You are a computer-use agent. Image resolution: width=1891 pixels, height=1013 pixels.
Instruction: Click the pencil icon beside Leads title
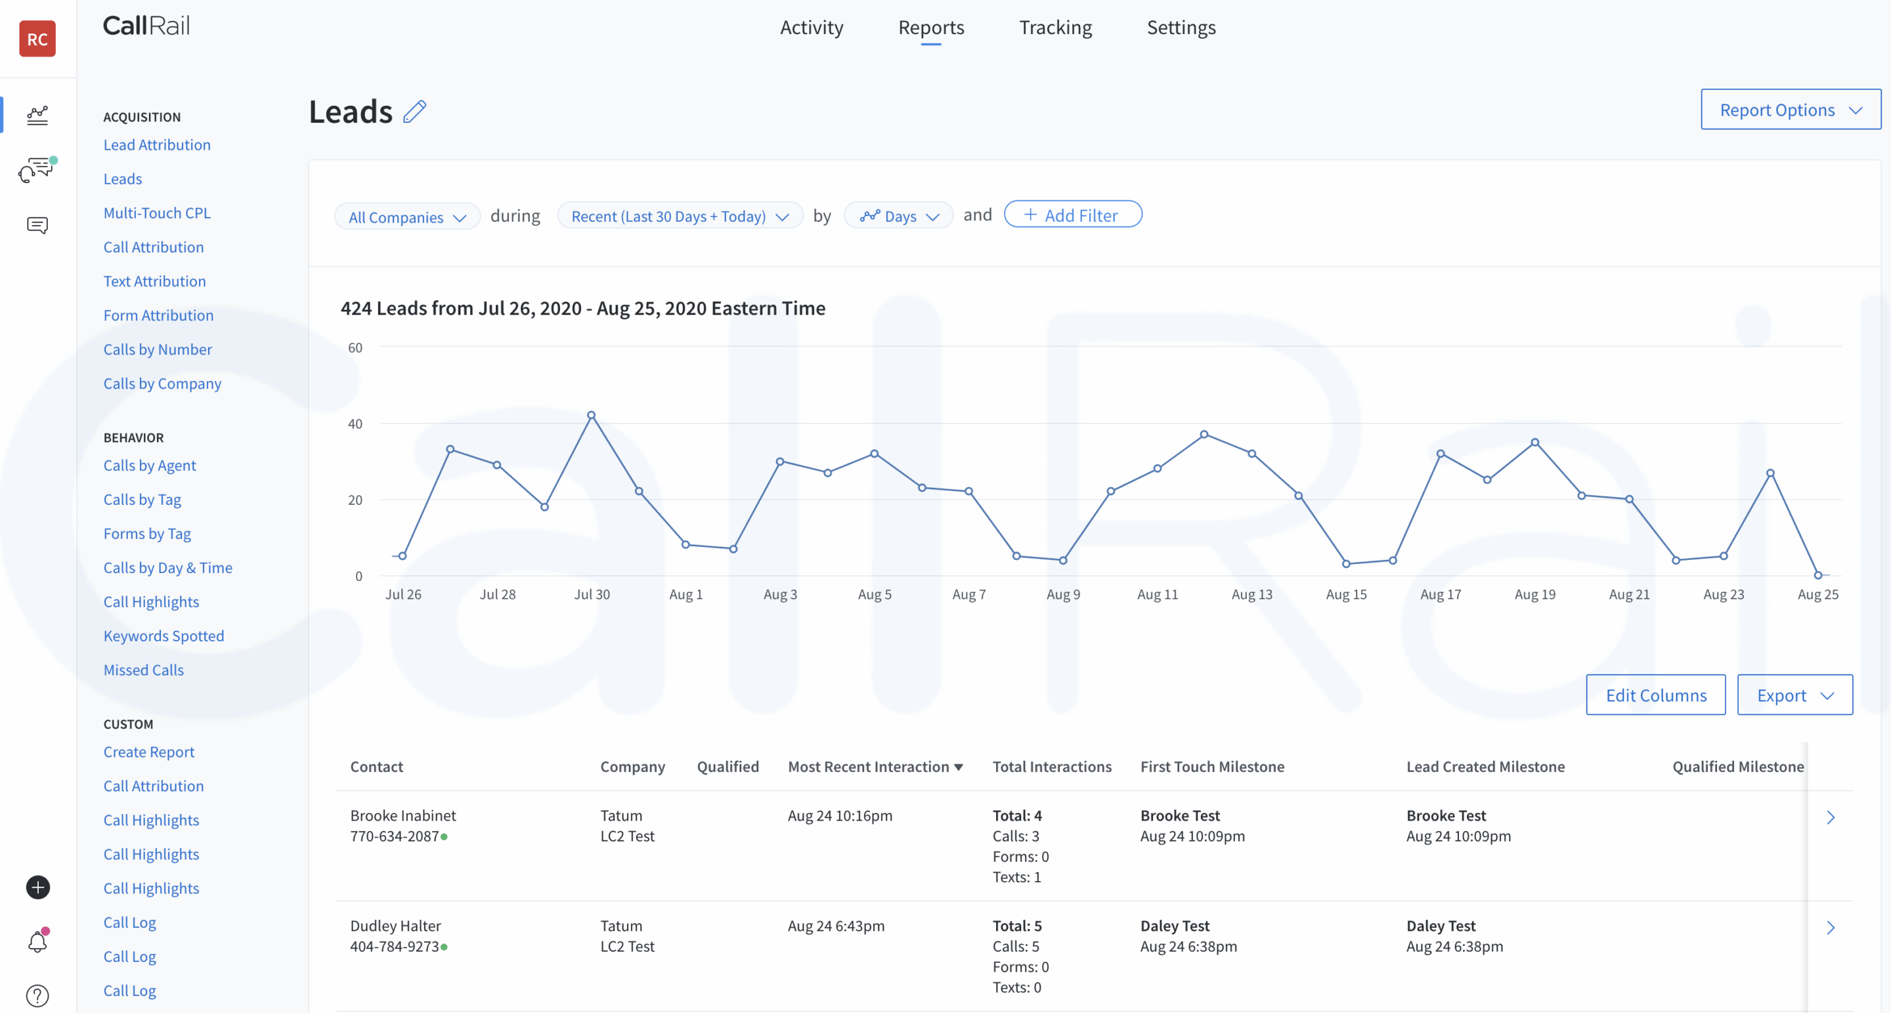(x=415, y=112)
